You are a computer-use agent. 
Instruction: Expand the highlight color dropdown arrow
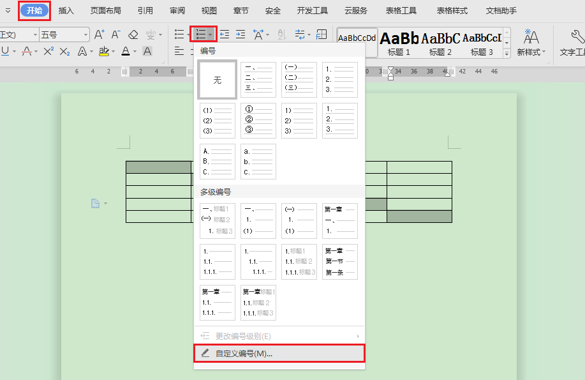click(x=113, y=52)
